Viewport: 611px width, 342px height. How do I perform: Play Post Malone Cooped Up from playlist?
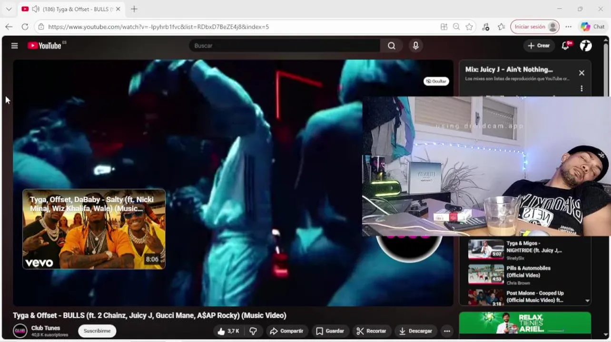click(x=523, y=297)
